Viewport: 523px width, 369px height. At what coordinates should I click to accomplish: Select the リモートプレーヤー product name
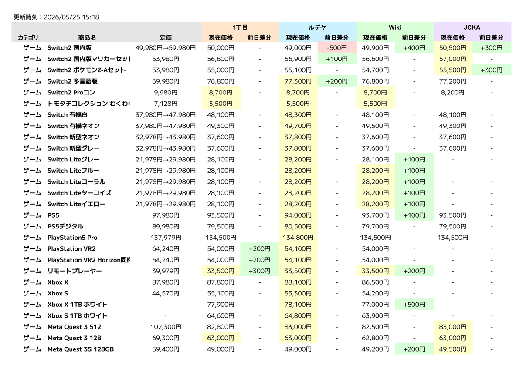point(75,271)
